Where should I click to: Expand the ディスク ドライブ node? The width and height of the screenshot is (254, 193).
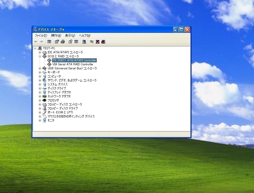coord(40,88)
